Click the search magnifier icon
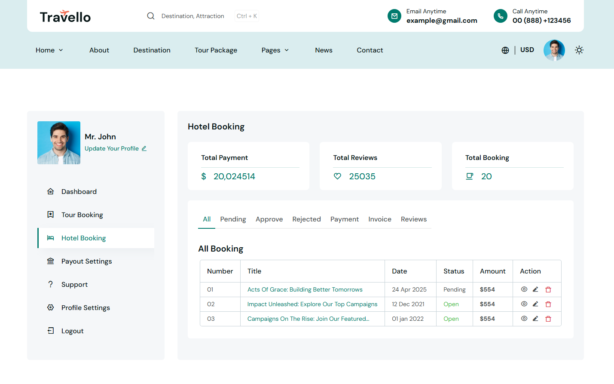This screenshot has width=614, height=384. 151,16
